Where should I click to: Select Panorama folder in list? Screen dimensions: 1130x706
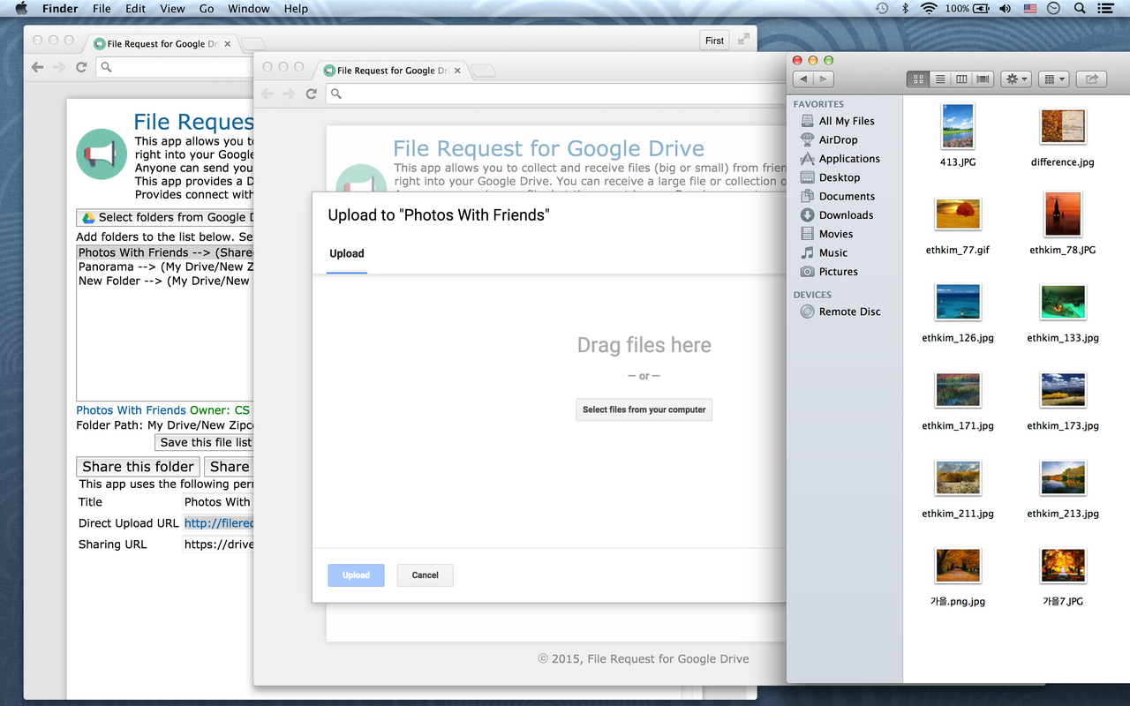click(x=166, y=267)
